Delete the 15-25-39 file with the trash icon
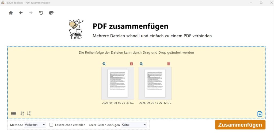The width and height of the screenshot is (274, 137). coord(131,64)
